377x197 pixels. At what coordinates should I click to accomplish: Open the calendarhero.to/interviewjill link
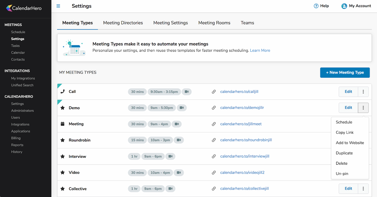pos(245,156)
